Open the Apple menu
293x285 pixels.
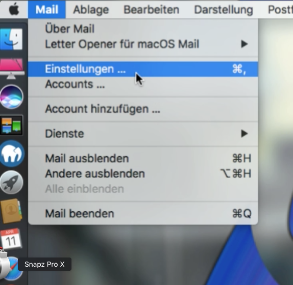(x=14, y=9)
